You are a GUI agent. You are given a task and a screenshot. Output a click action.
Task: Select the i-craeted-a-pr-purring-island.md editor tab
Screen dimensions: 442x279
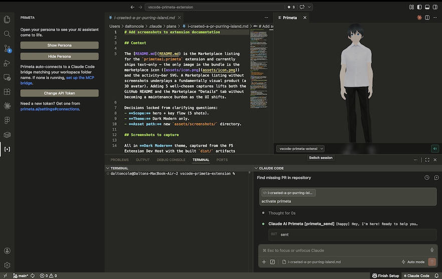point(144,18)
